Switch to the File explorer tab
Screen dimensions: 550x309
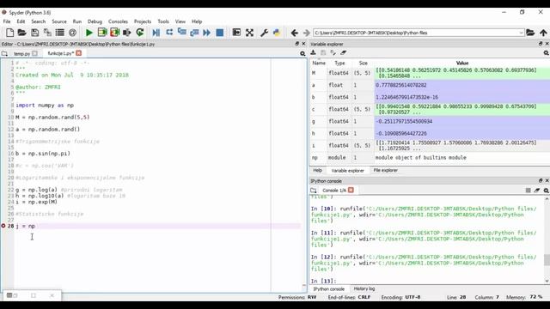click(x=386, y=170)
